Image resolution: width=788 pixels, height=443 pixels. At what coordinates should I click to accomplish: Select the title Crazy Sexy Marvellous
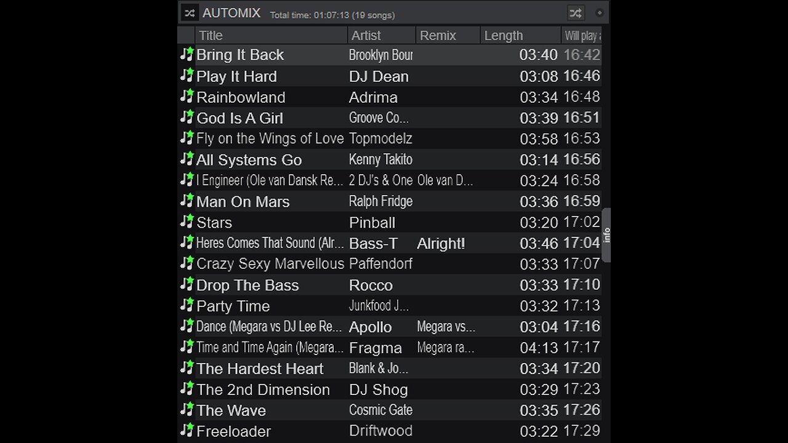point(270,264)
